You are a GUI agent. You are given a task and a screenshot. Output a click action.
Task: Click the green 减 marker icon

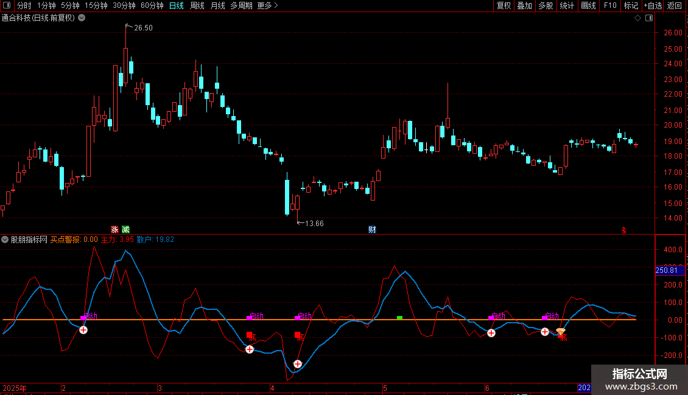pyautogui.click(x=125, y=229)
